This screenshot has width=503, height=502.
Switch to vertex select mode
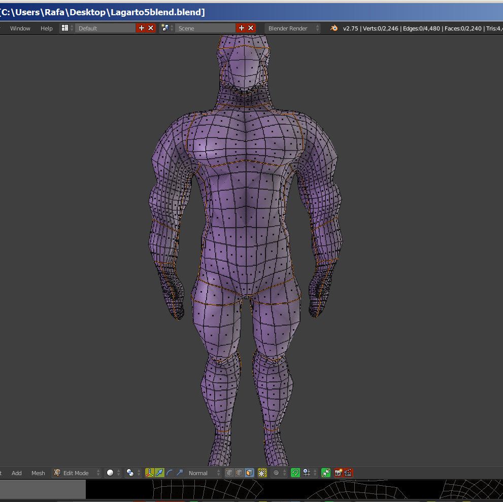(x=229, y=473)
